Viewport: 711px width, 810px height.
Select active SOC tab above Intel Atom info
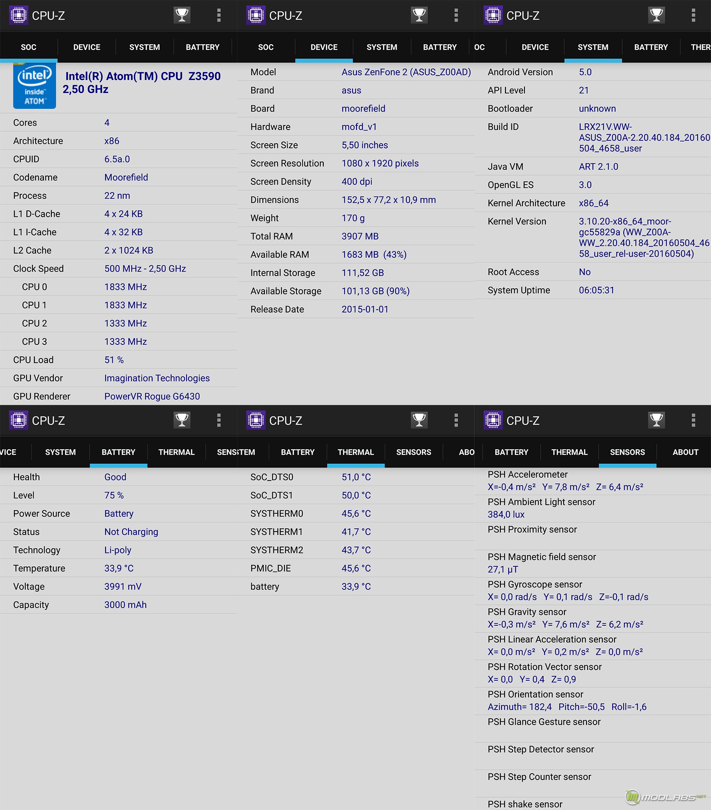tap(28, 47)
